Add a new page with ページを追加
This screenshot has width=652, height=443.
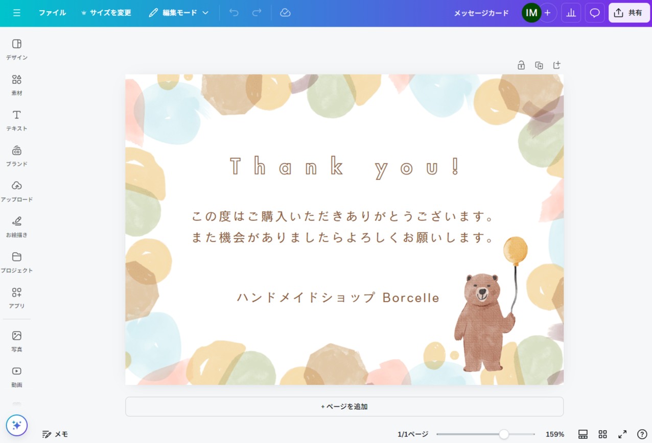(x=344, y=406)
